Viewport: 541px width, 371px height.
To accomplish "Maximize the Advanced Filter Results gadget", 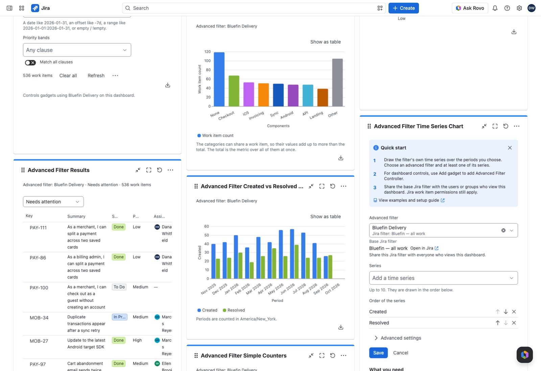I will pyautogui.click(x=149, y=170).
